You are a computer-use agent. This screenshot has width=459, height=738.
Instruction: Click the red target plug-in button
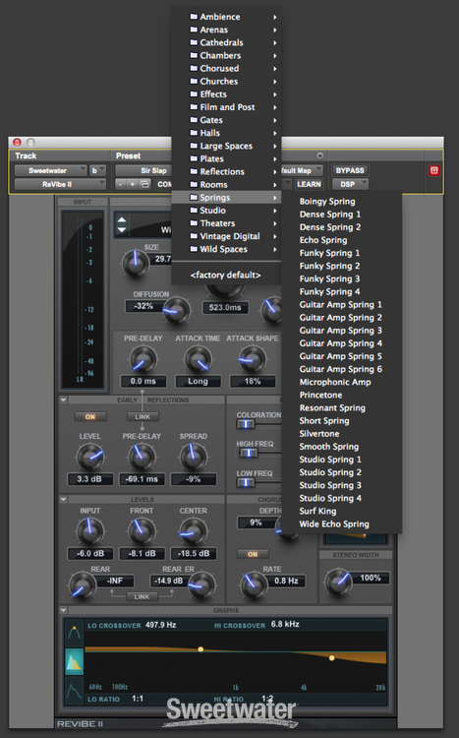click(434, 170)
